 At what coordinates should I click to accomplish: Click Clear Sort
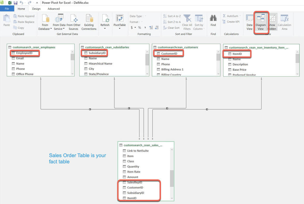(x=171, y=28)
